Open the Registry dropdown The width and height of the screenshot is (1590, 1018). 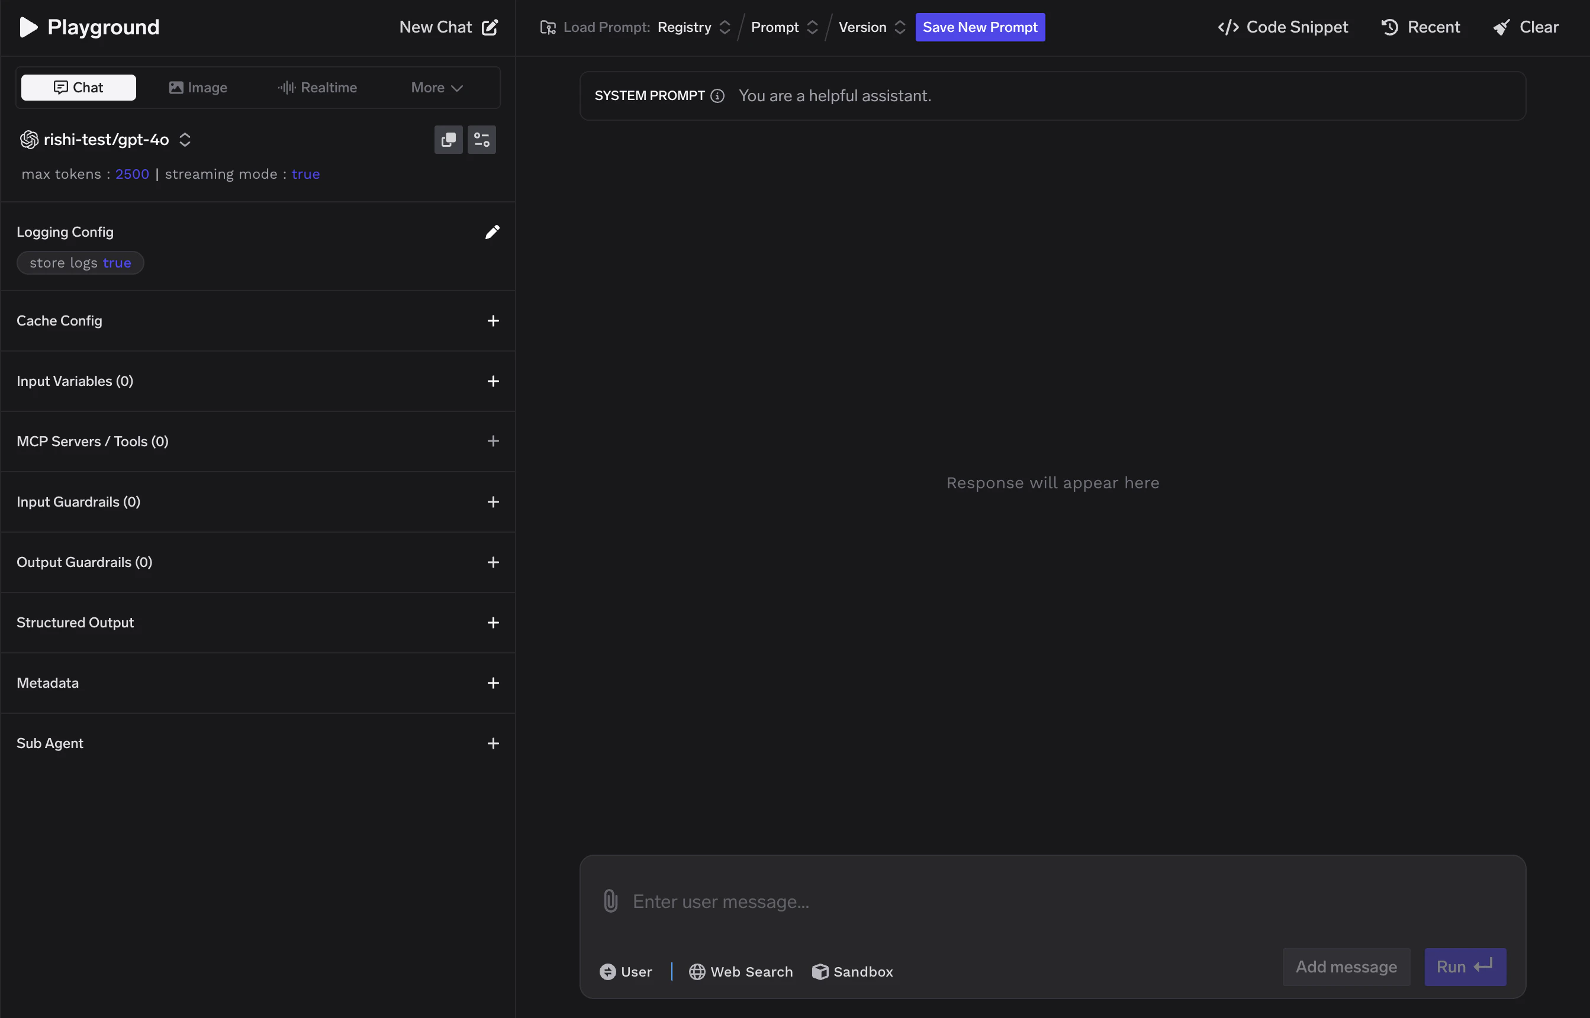click(x=693, y=27)
